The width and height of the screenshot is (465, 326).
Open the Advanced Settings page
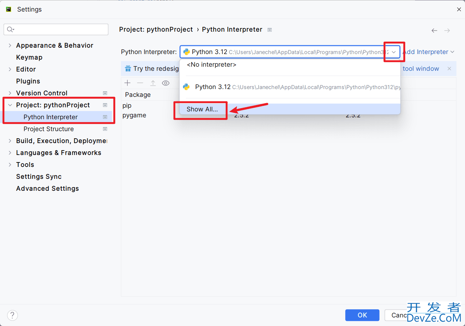point(47,189)
